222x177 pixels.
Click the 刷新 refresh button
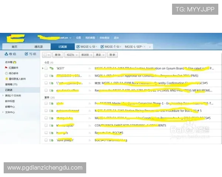point(112,55)
